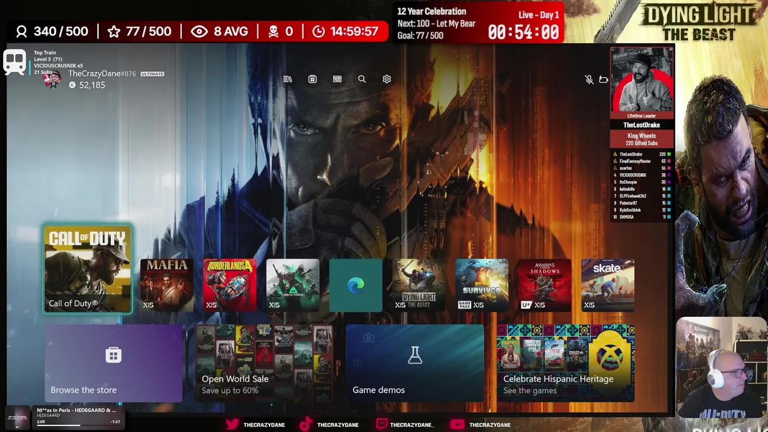Image resolution: width=768 pixels, height=432 pixels.
Task: Click the hype train icon
Action: click(x=14, y=62)
